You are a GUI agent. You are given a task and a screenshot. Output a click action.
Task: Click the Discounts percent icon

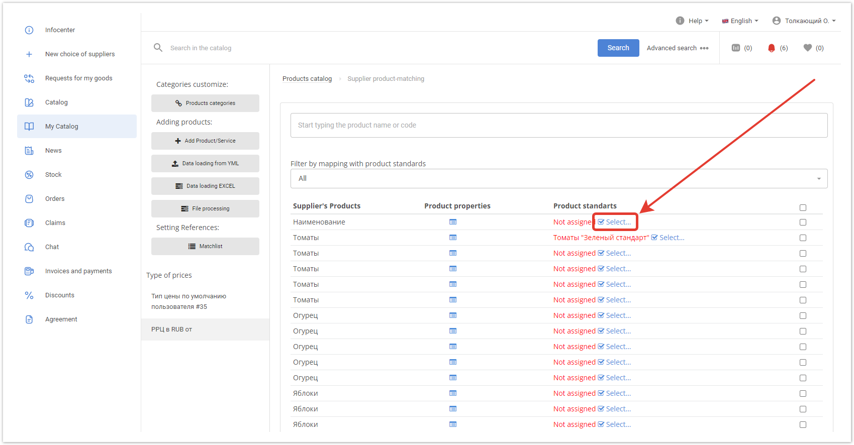click(x=29, y=295)
